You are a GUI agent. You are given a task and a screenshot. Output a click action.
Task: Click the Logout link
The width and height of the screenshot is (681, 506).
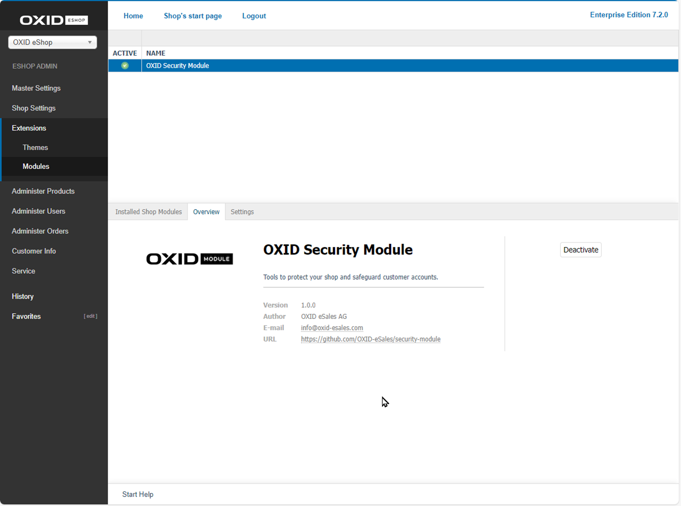(254, 16)
